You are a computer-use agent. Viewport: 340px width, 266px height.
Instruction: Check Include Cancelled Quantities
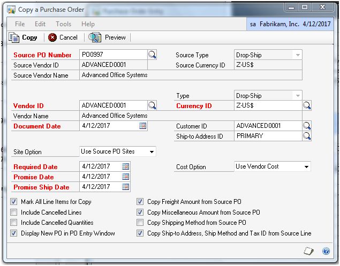14,223
